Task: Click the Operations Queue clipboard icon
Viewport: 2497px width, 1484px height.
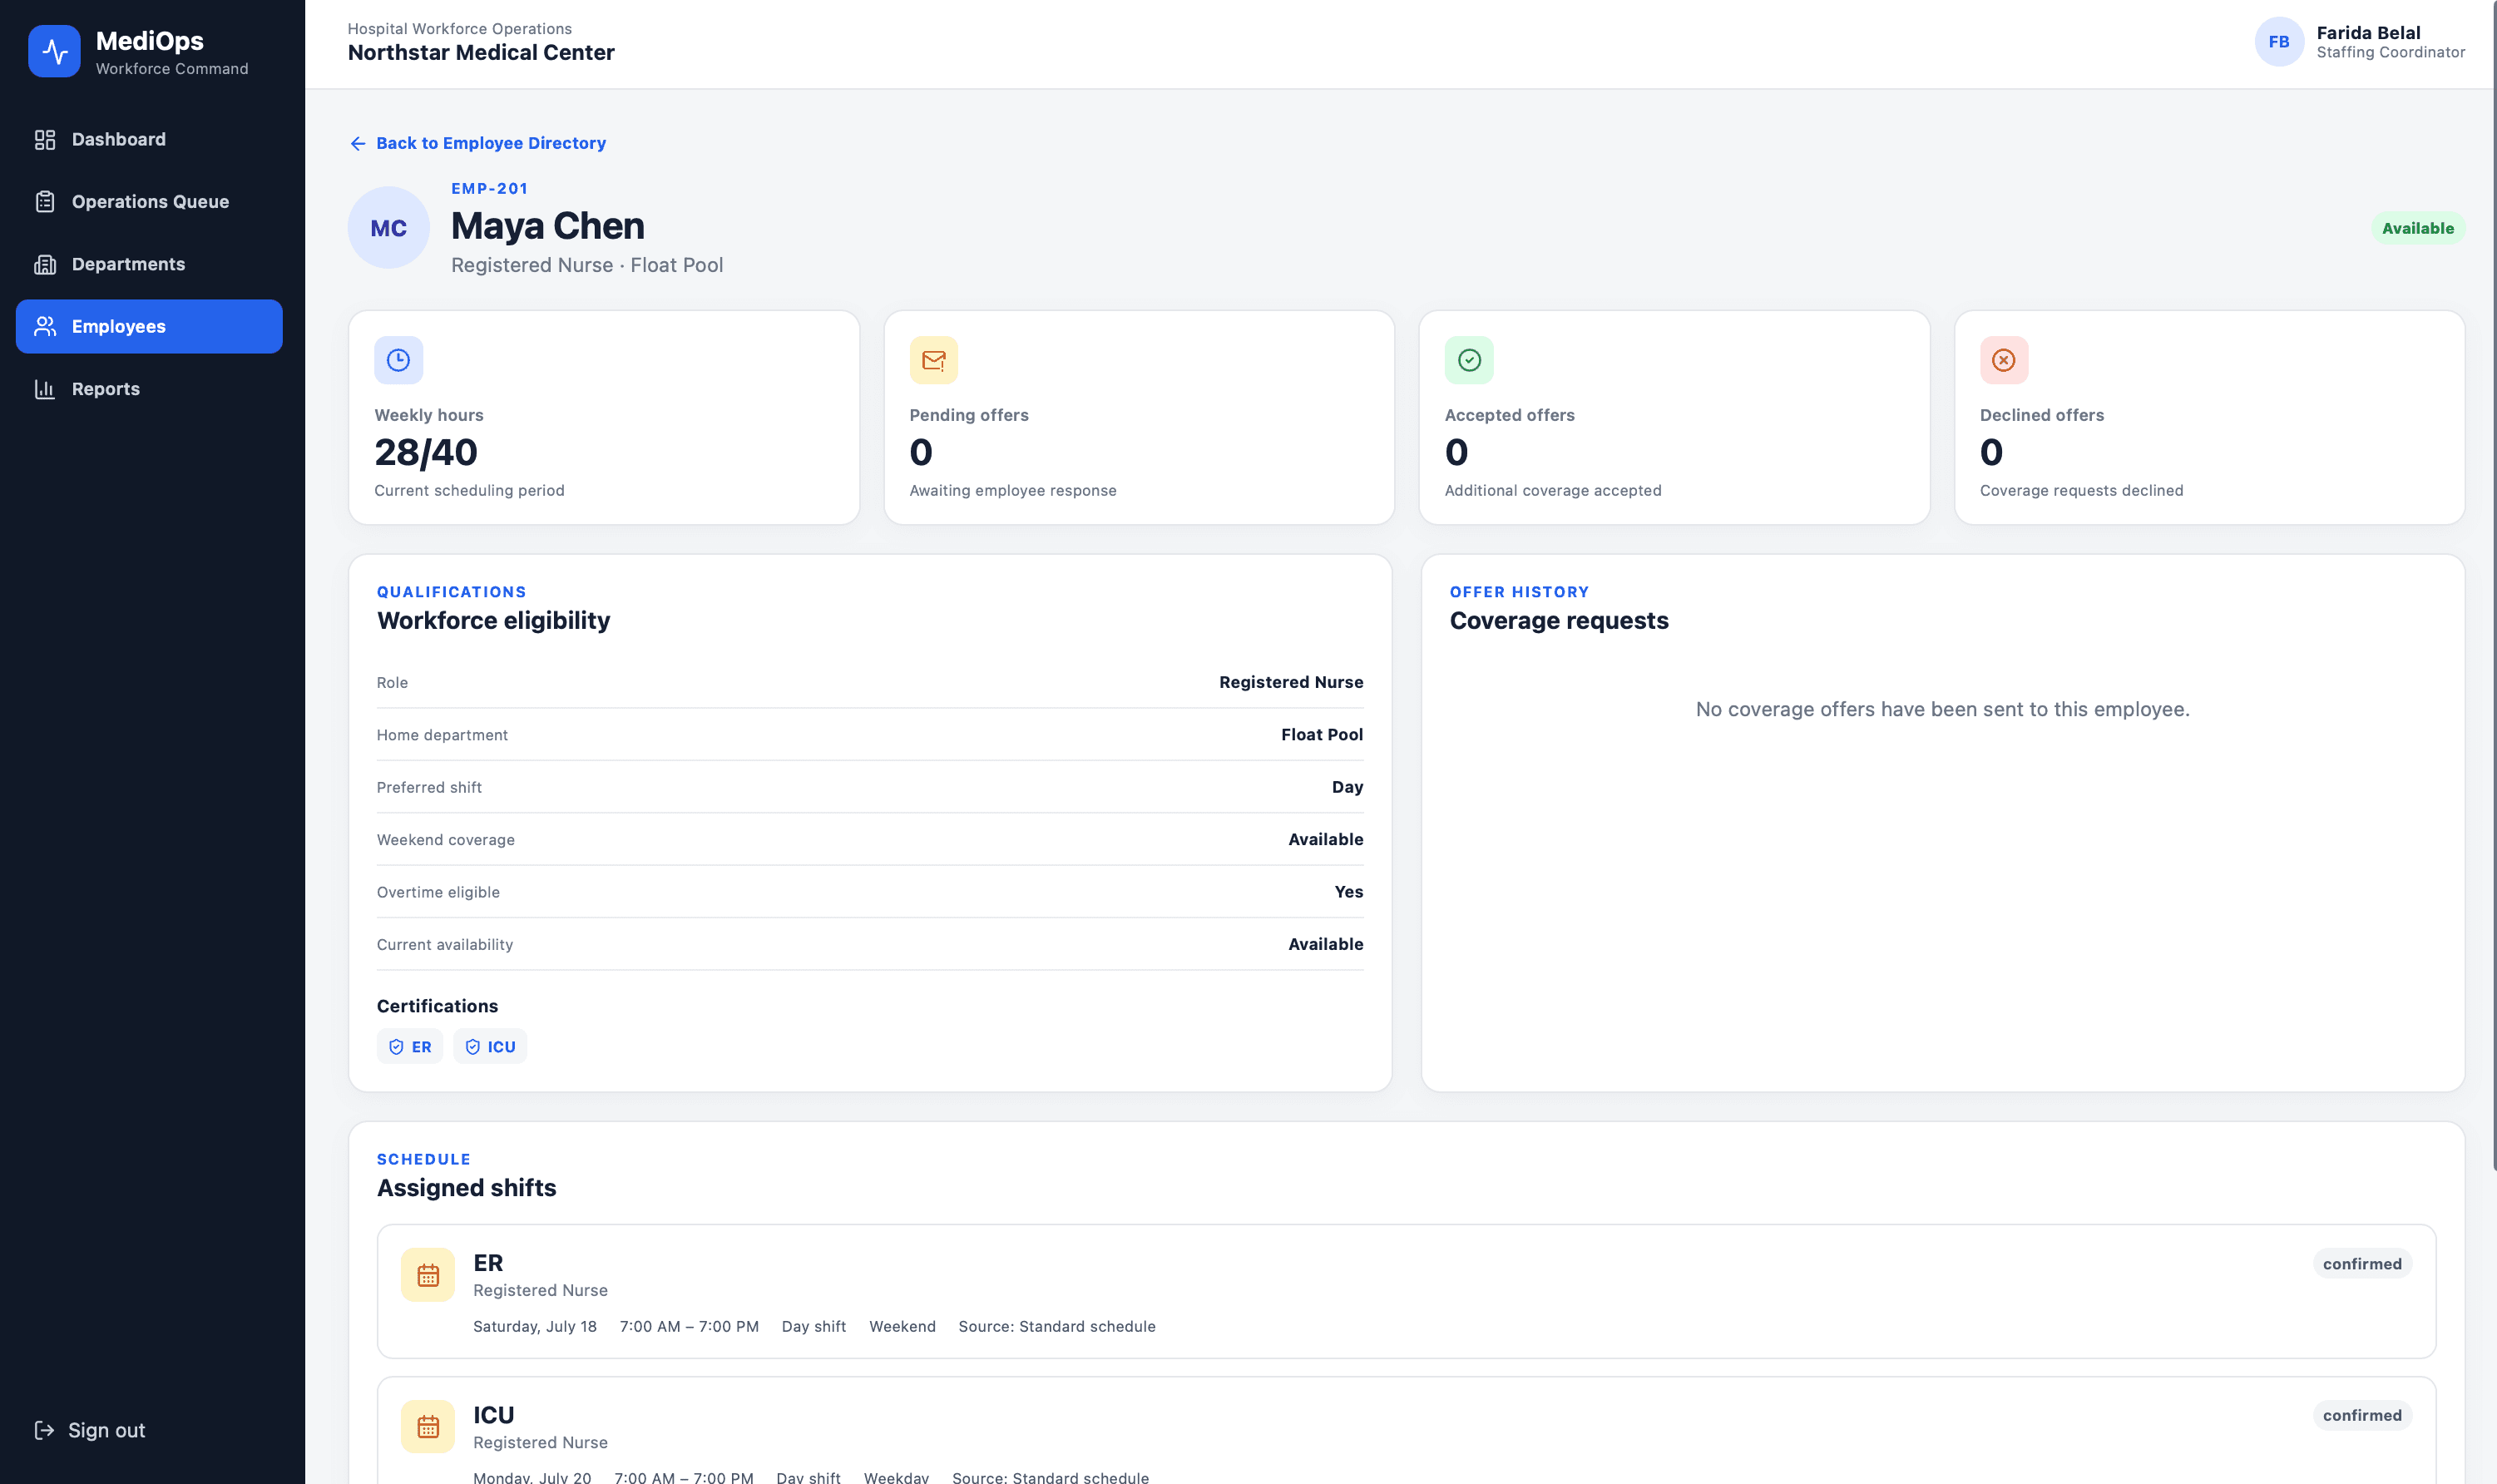Action: [45, 202]
